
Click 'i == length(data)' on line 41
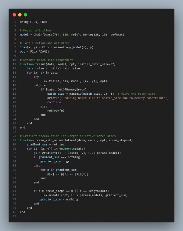click(x=94, y=191)
